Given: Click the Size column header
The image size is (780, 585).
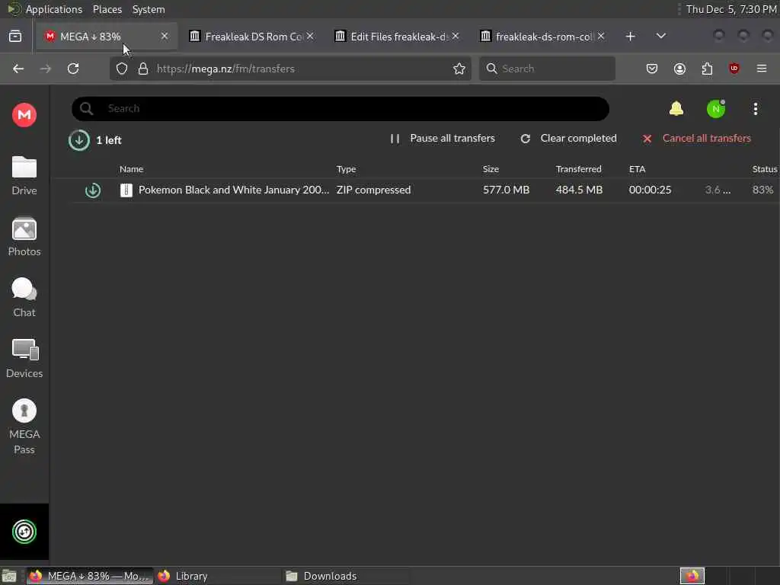Looking at the screenshot, I should pos(491,169).
